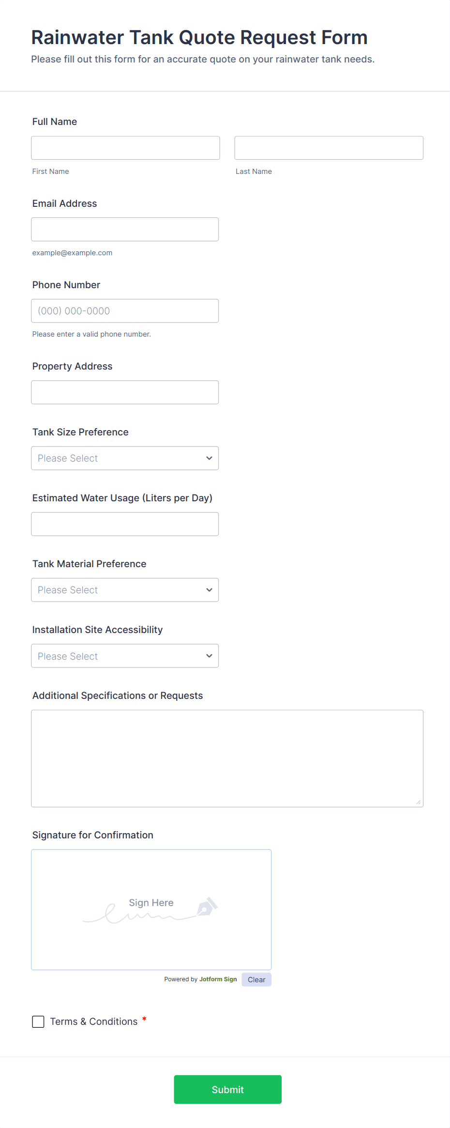Click into the Last Name field
This screenshot has width=450, height=1128.
pyautogui.click(x=329, y=148)
